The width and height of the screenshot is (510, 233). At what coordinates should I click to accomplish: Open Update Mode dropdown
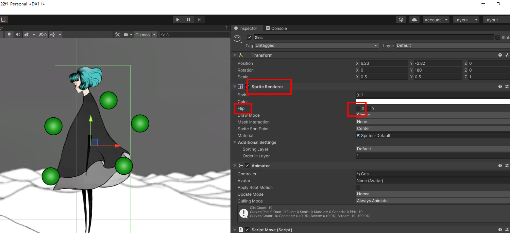point(433,194)
